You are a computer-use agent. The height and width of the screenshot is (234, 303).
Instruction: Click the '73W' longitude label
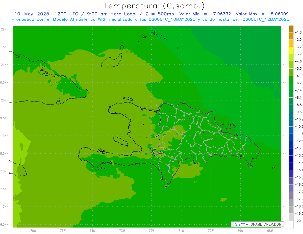pyautogui.click(x=122, y=231)
